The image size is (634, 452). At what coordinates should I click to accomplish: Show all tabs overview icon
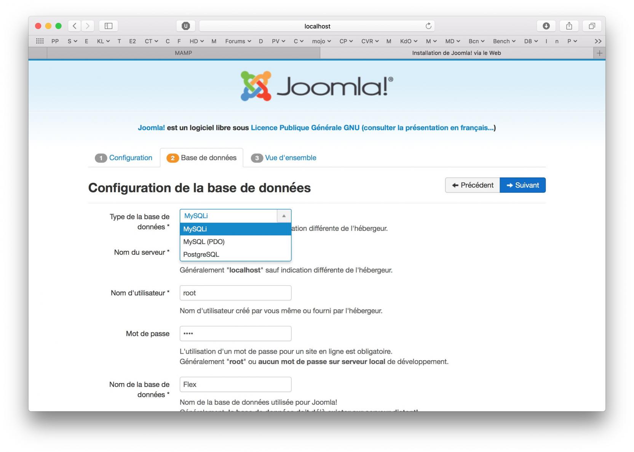click(592, 26)
